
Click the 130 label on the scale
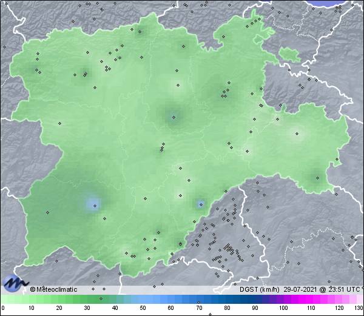click(359, 308)
